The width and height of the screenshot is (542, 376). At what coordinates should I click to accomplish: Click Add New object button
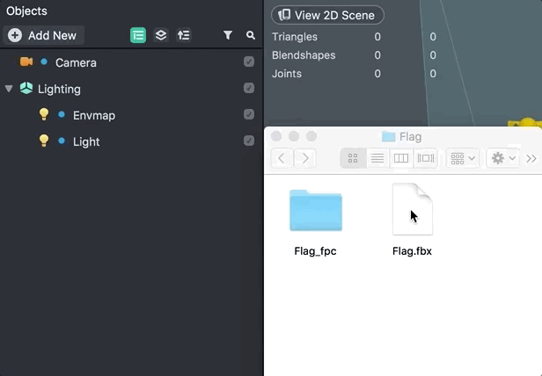click(44, 35)
